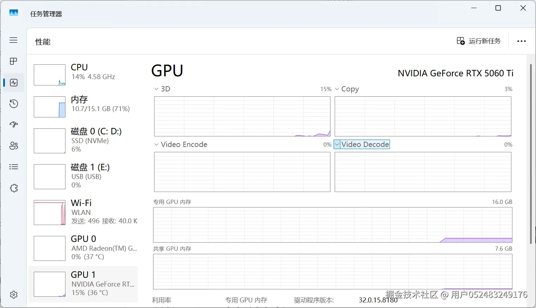This screenshot has height=308, width=536.
Task: Open the Copy graph dropdown chevron
Action: click(x=337, y=89)
